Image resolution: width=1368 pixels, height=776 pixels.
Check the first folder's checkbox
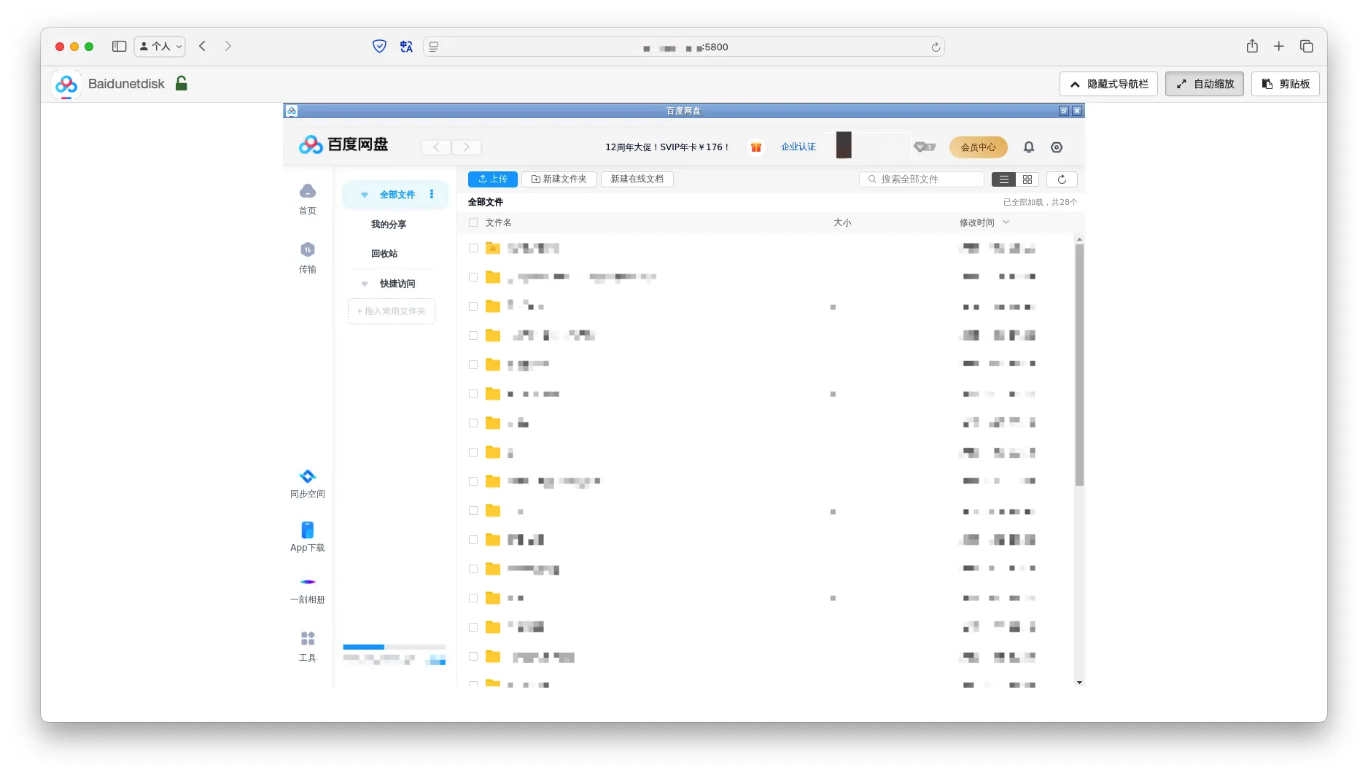click(473, 248)
